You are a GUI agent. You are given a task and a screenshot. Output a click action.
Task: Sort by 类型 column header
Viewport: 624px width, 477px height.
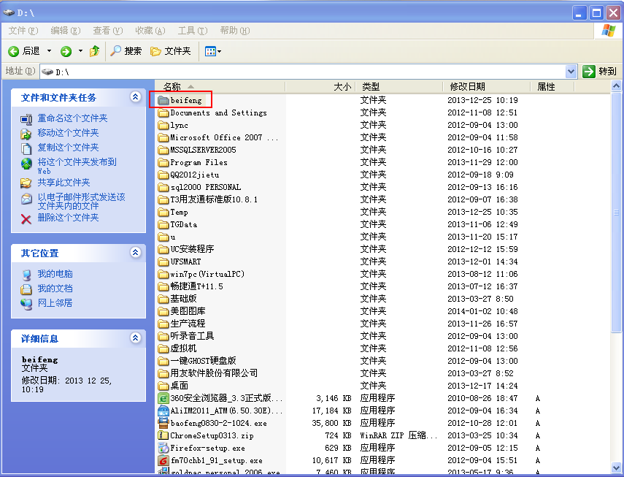(x=399, y=86)
